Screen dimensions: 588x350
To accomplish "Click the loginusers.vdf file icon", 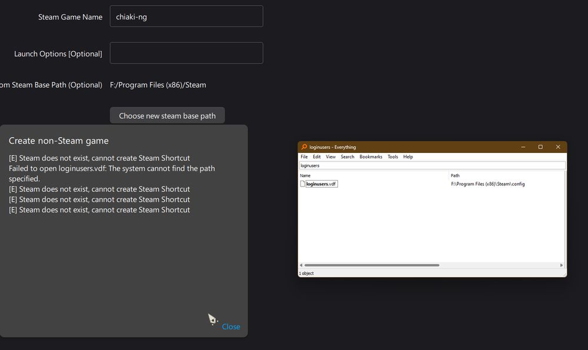I will pyautogui.click(x=302, y=184).
